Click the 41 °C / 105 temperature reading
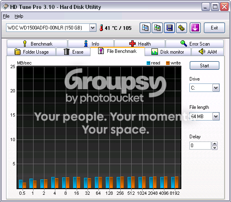 click(118, 28)
